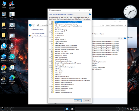
Task: Click the search magnifier in Programs and Features
Action: tap(126, 25)
